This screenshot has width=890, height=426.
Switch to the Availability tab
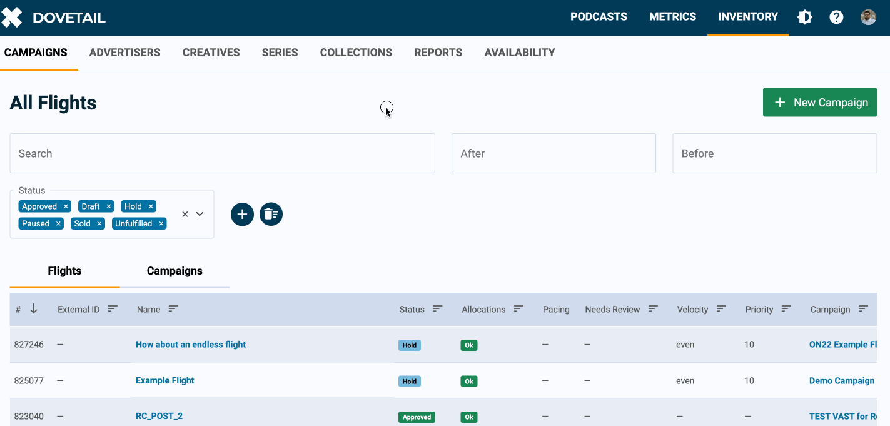click(x=519, y=53)
